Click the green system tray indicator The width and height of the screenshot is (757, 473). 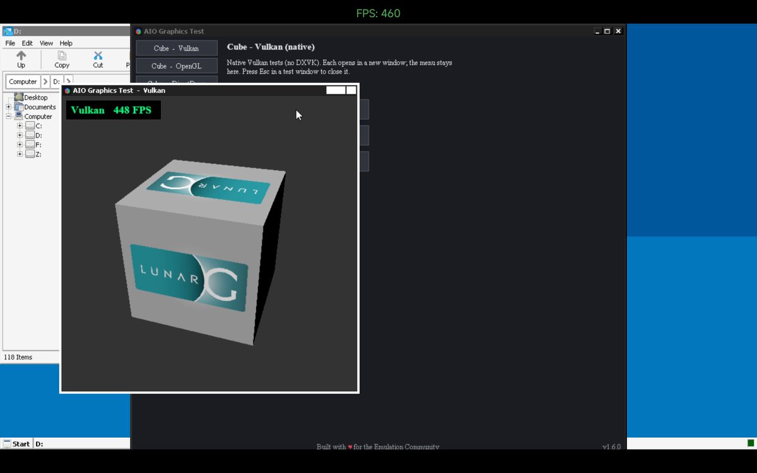coord(751,443)
